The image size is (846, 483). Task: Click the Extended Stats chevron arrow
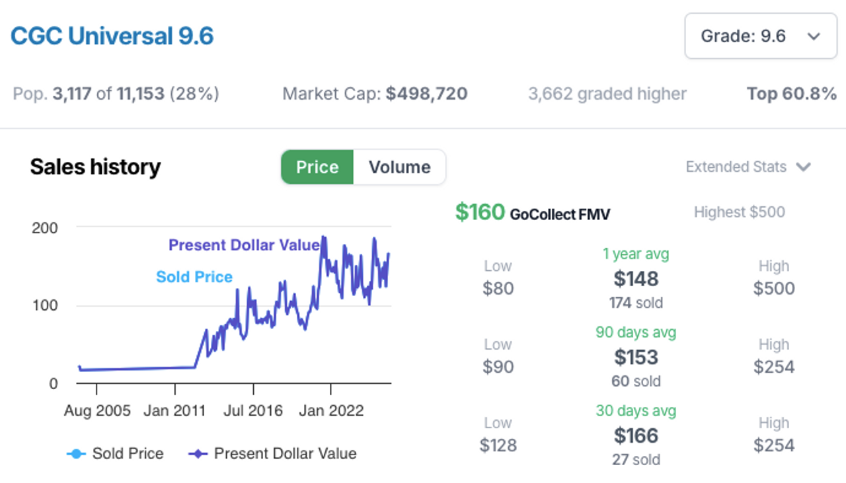pos(803,167)
